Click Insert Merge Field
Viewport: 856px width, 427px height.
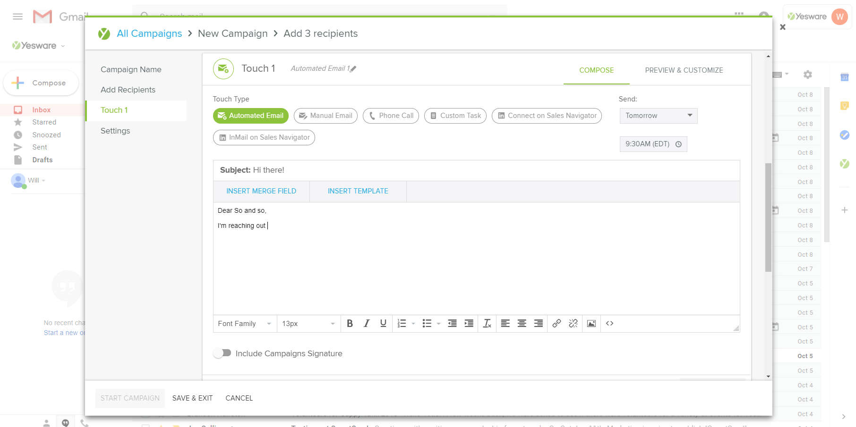tap(261, 191)
